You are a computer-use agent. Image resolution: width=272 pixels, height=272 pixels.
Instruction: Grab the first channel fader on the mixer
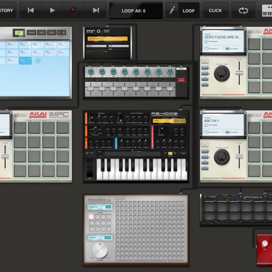91,89
